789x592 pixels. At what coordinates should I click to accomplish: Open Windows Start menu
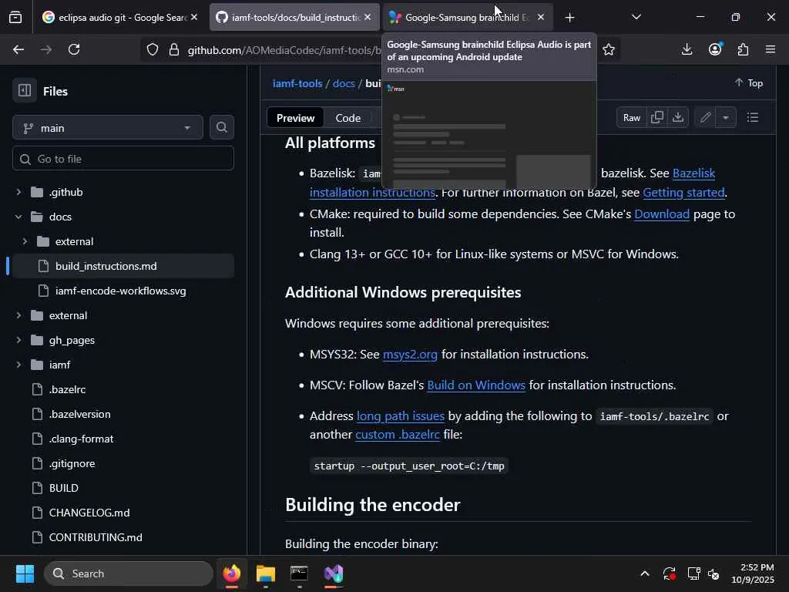[x=25, y=573]
